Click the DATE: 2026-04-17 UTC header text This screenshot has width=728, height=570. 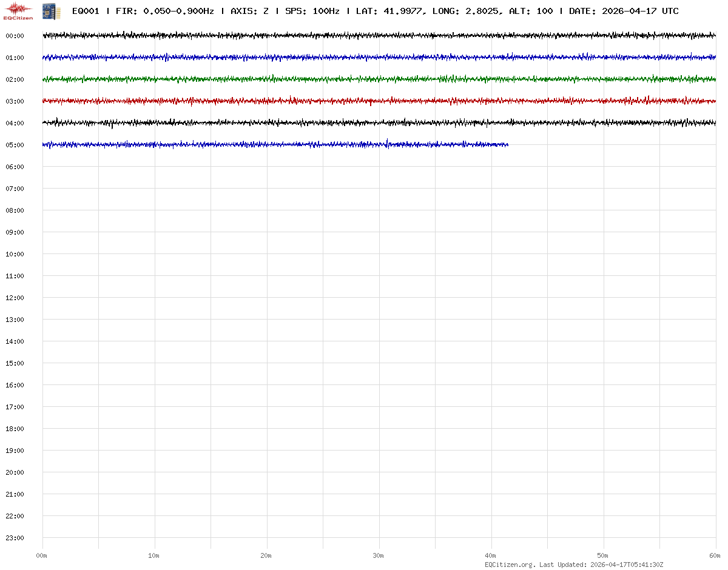[624, 12]
